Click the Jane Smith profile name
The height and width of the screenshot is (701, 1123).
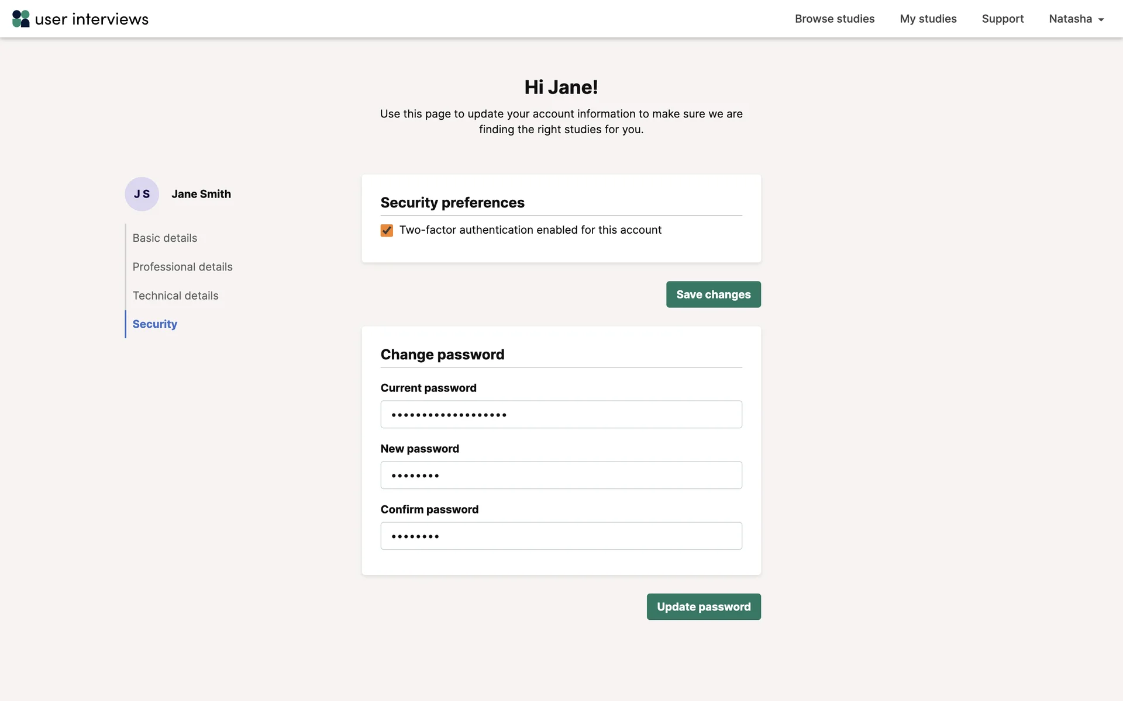pos(201,194)
